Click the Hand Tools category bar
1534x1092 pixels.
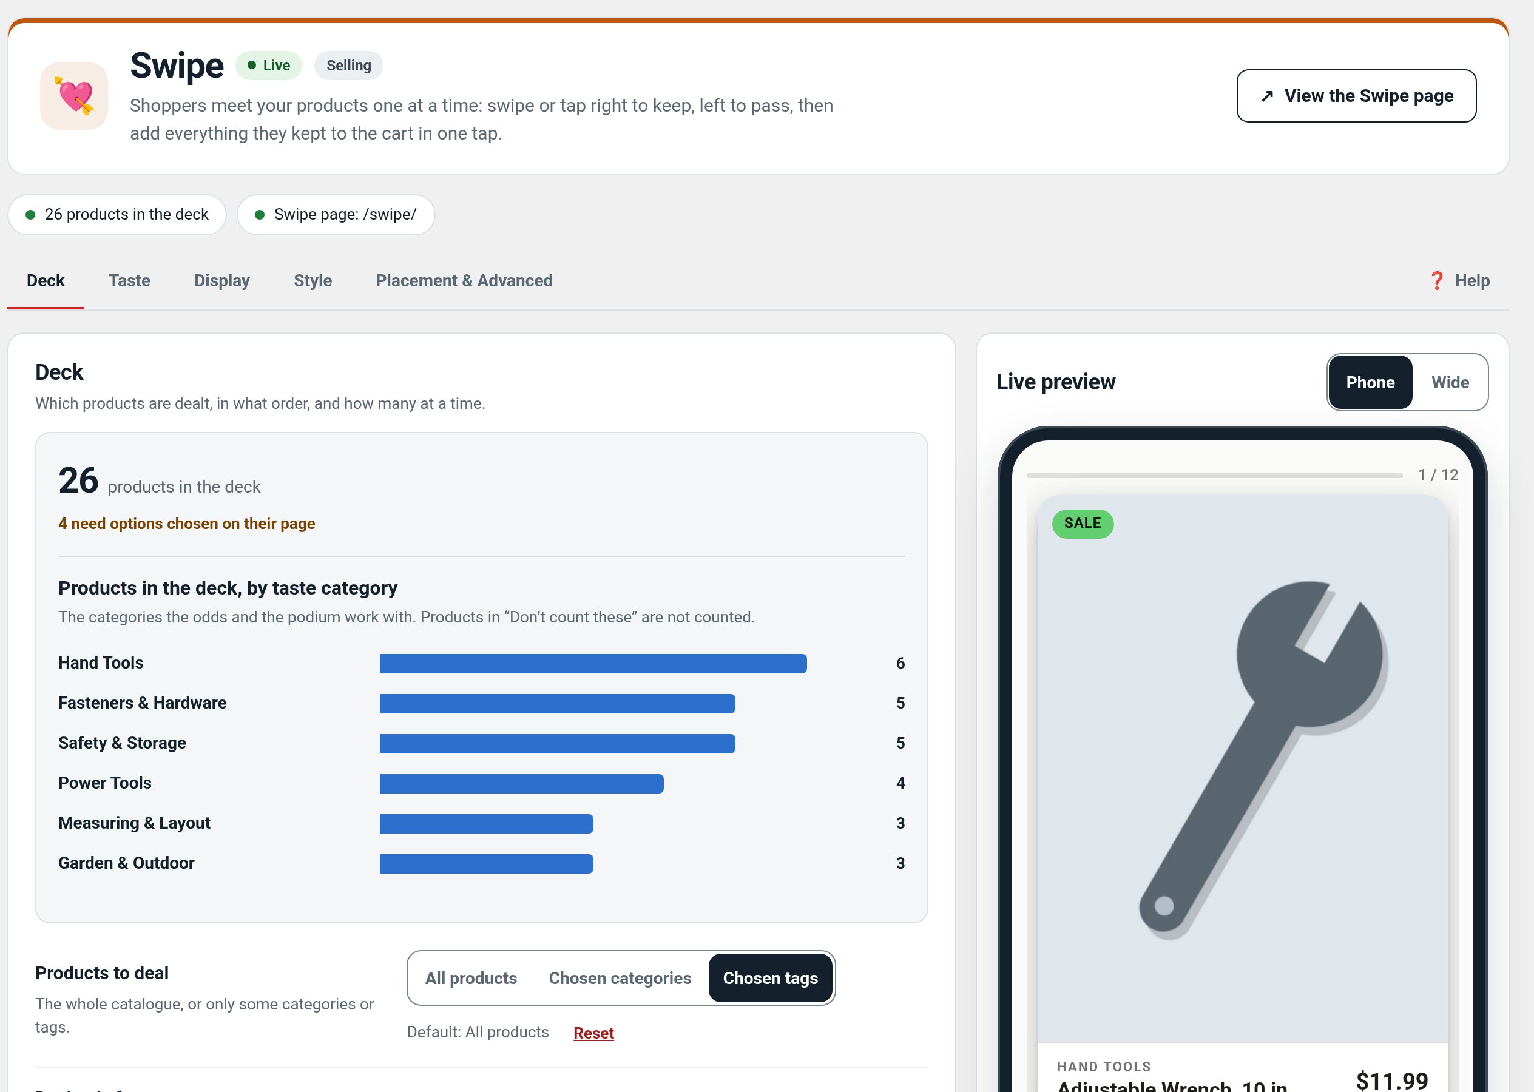tap(592, 663)
